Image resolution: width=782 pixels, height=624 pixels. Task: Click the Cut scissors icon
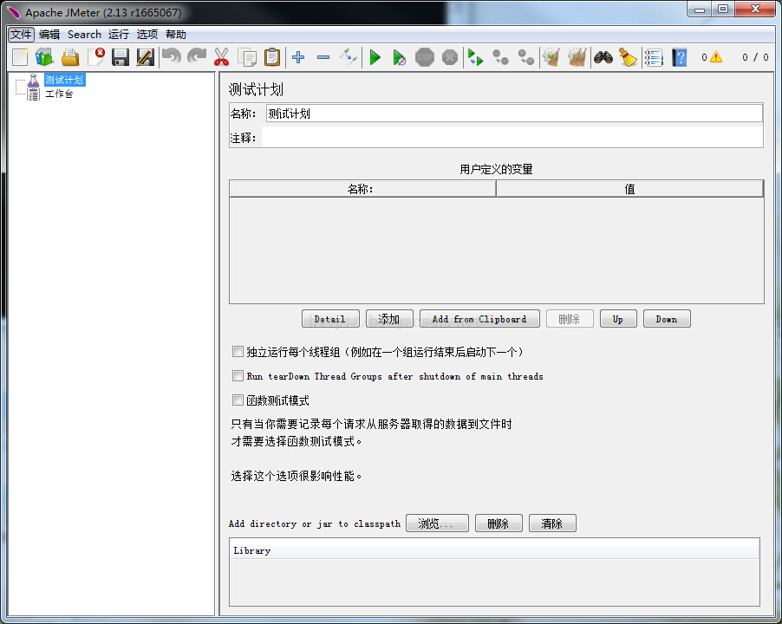tap(221, 57)
